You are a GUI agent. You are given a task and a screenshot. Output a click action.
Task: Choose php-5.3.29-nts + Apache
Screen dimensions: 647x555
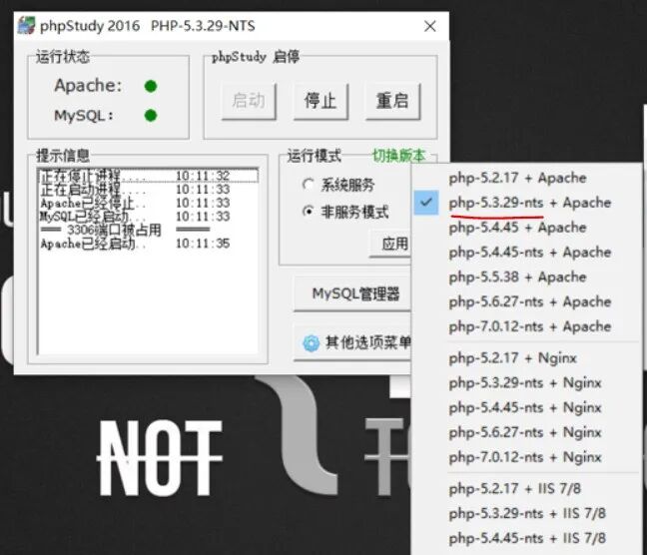coord(526,203)
